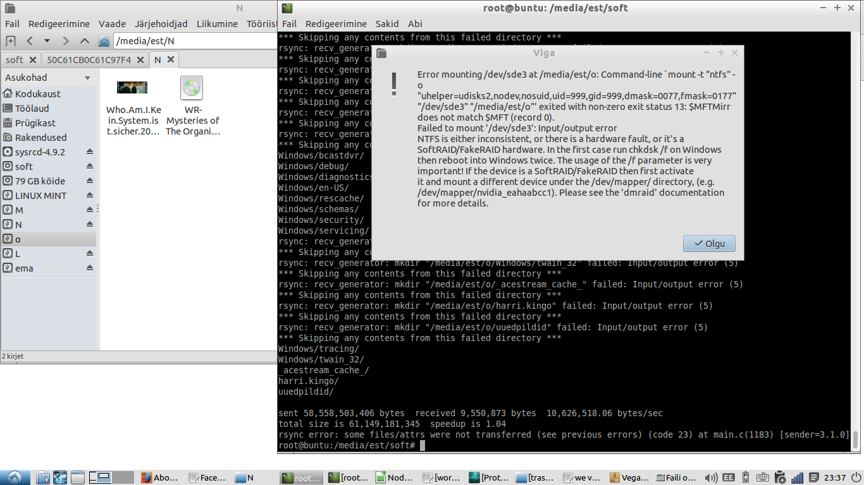Open the Vaade menu
864x485 pixels.
[113, 24]
